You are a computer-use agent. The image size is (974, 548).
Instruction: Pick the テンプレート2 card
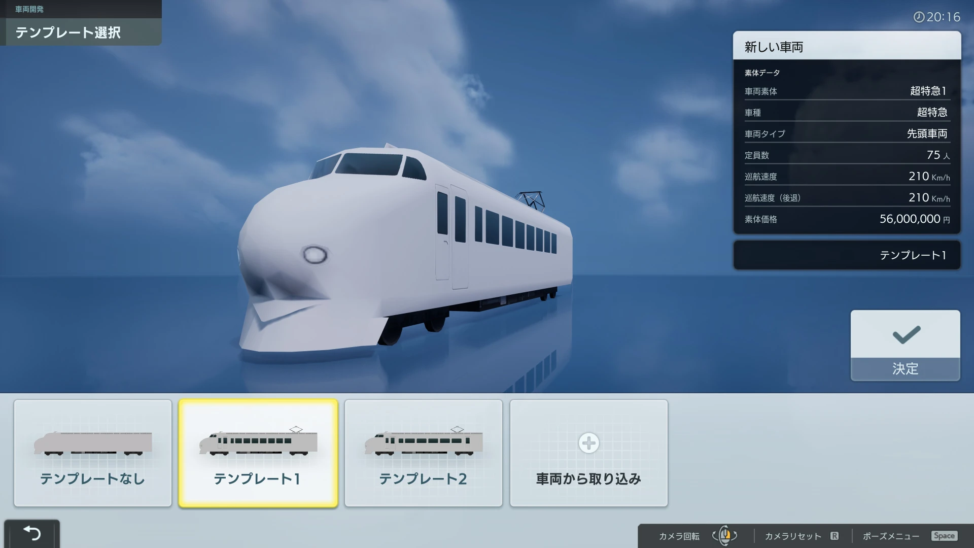[x=424, y=453]
